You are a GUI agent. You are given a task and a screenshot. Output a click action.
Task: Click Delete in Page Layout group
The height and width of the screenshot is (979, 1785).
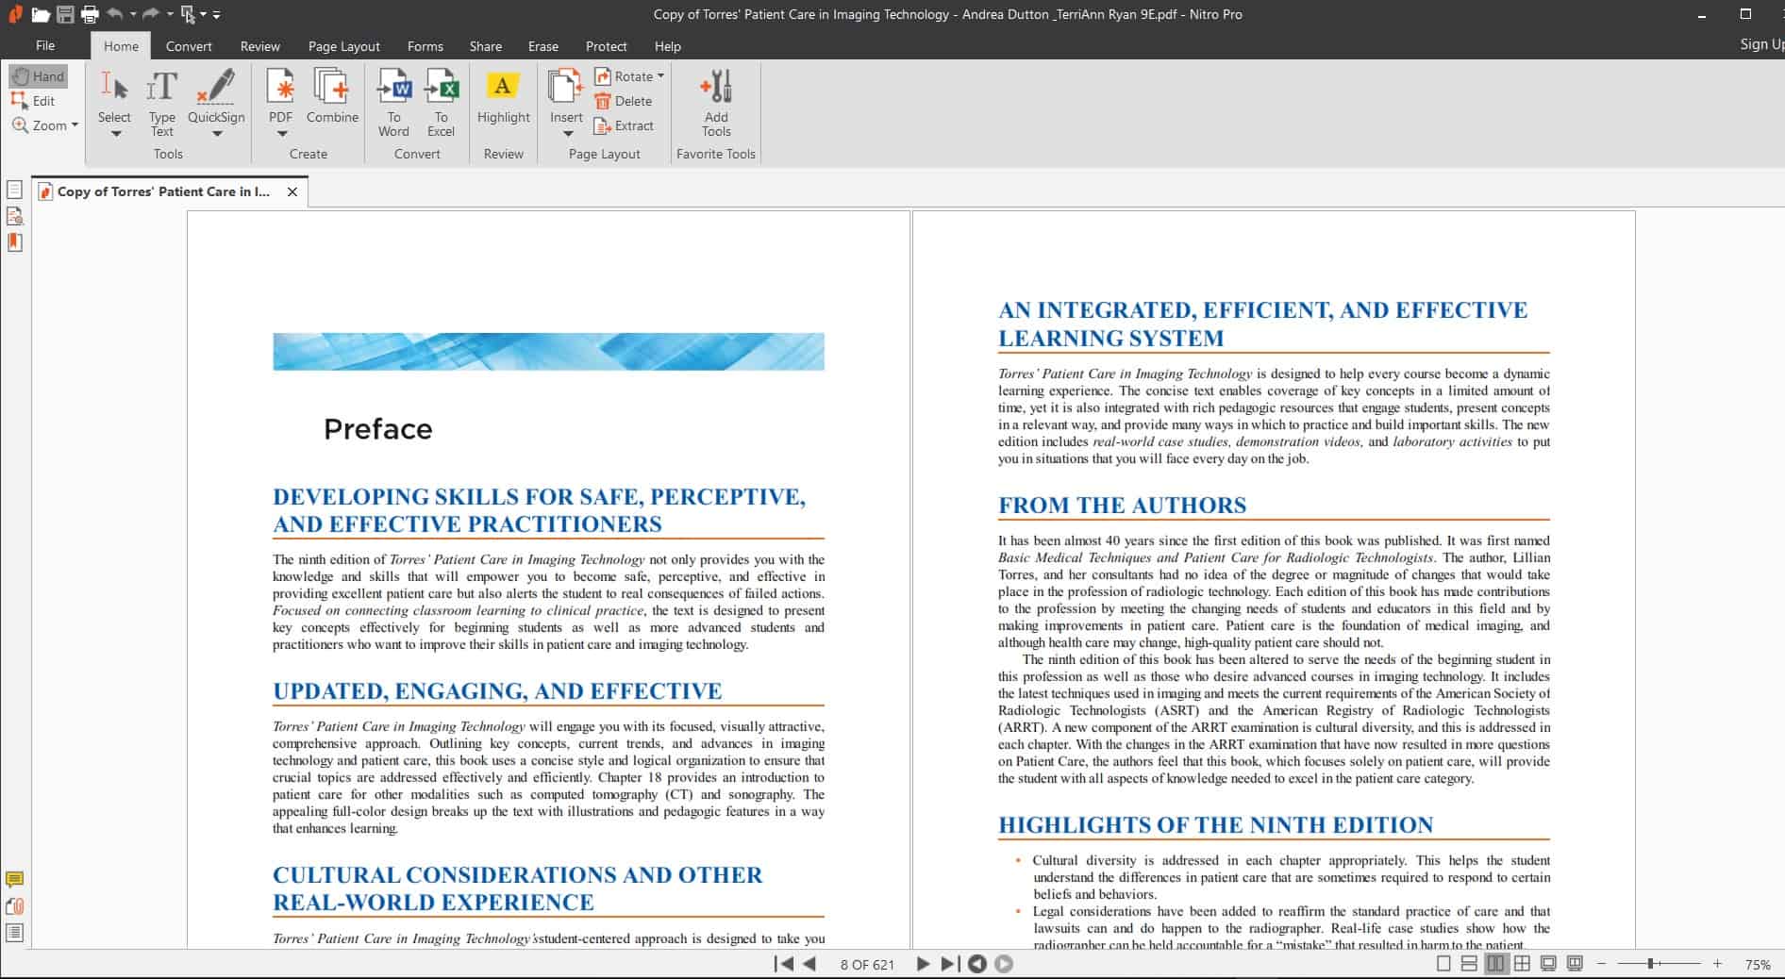(x=624, y=101)
